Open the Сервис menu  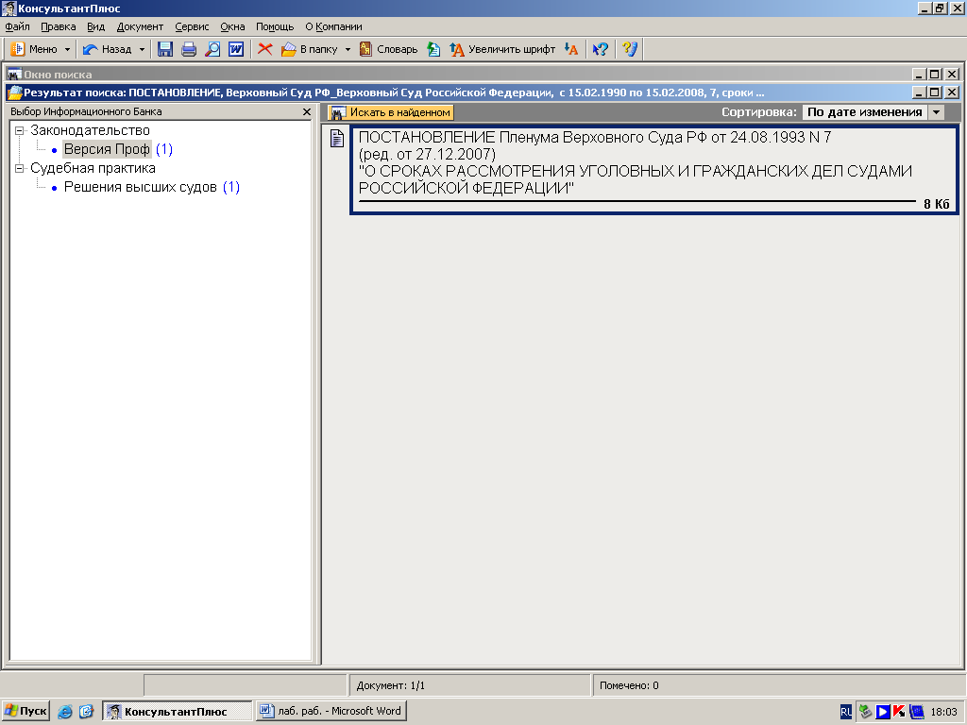coord(192,26)
